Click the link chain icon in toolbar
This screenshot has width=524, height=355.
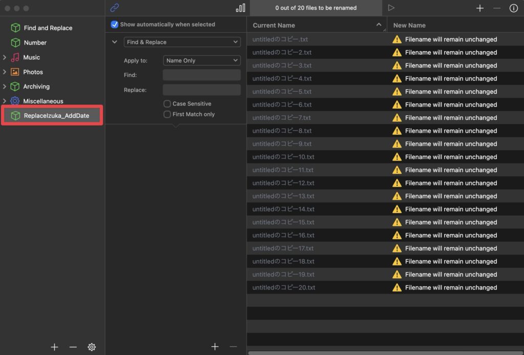[115, 8]
